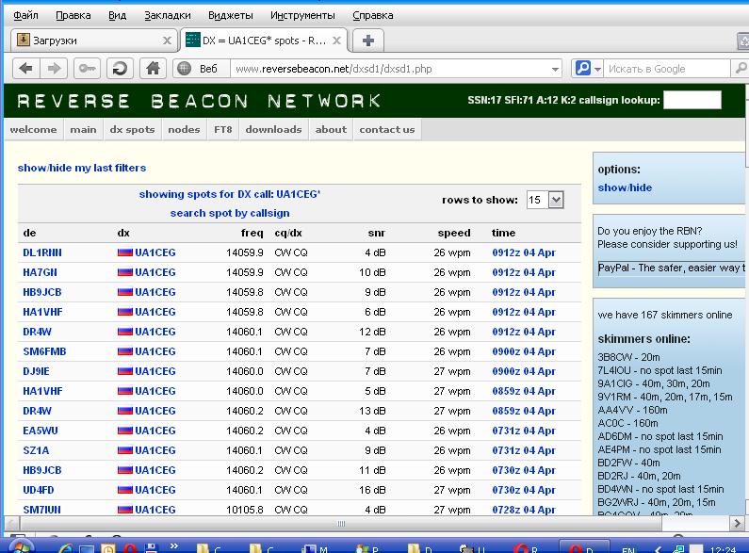Viewport: 749px width, 553px height.
Task: Open spotter SZ1A link
Action: tap(36, 450)
